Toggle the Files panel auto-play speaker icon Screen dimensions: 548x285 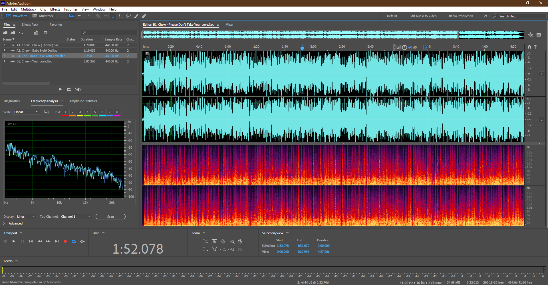(x=78, y=89)
